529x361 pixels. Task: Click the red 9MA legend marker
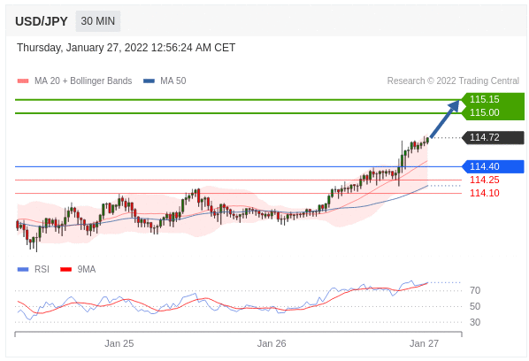[65, 269]
